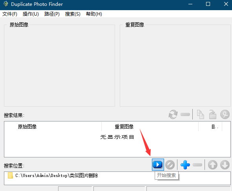Click the 原始图像 column header in results
Image resolution: width=232 pixels, height=191 pixels.
point(53,127)
